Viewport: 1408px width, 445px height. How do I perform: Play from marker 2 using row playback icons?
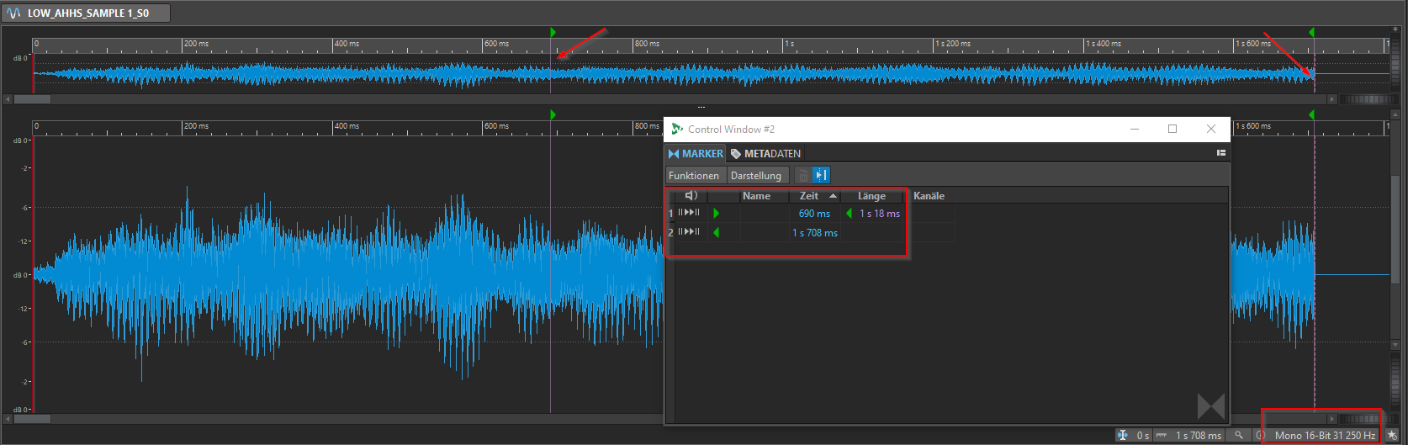689,232
